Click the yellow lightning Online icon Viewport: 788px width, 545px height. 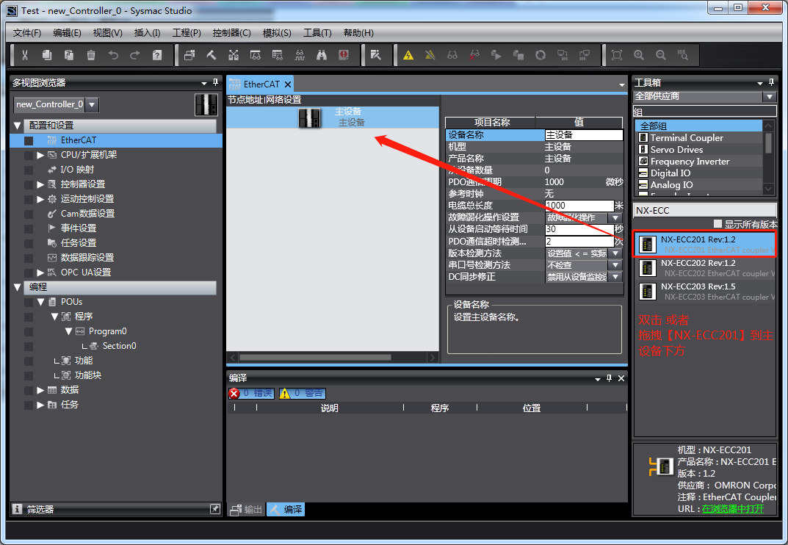[408, 55]
